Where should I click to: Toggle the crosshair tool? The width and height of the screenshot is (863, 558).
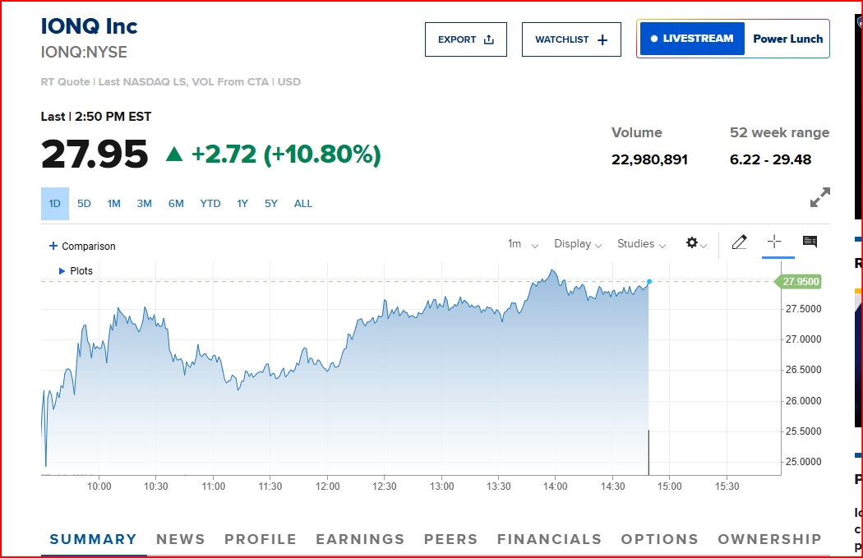click(774, 241)
